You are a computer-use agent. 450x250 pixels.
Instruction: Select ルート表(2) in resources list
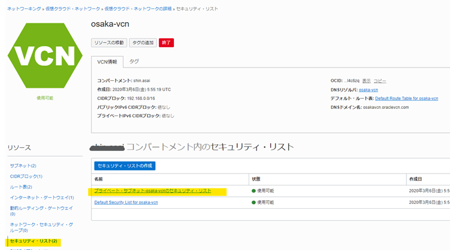click(21, 187)
